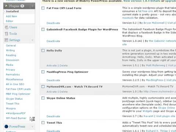The image size is (176, 132).
Task: Open the Widgets page link
Action: click(x=147, y=111)
